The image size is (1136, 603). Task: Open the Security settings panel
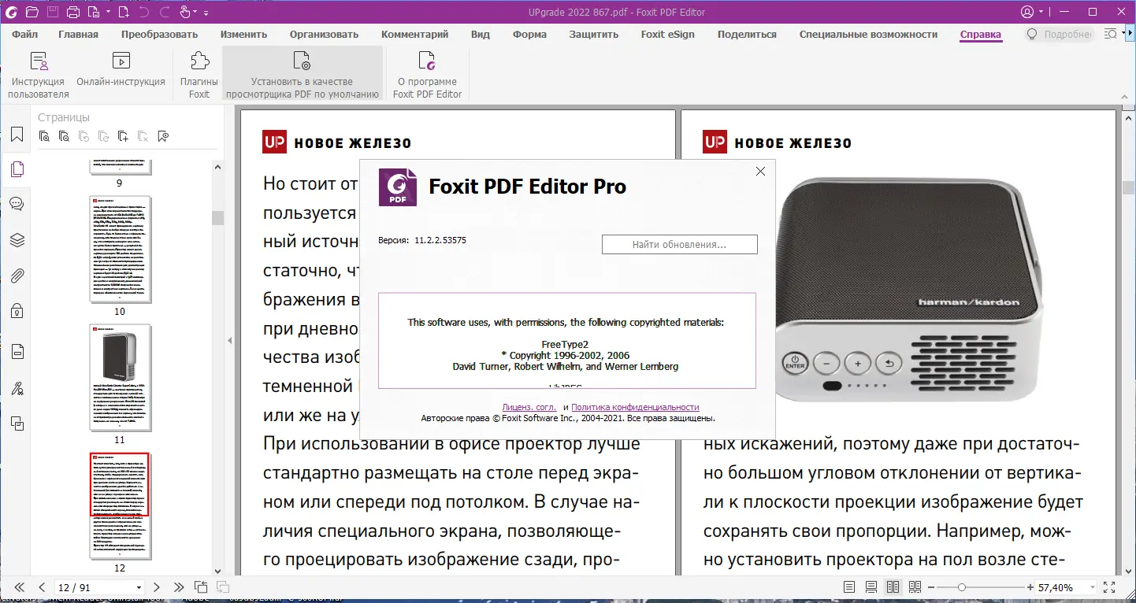click(x=16, y=312)
